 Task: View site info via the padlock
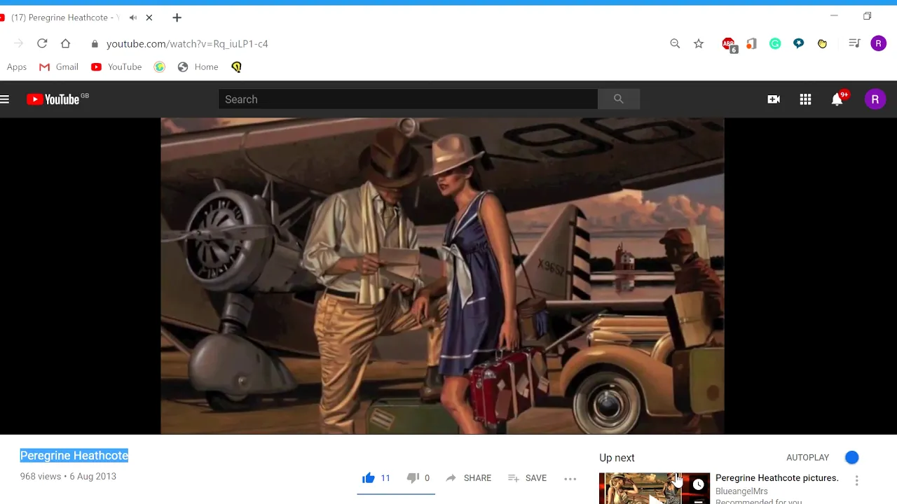pos(95,43)
